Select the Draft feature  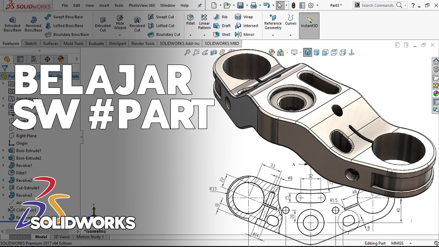[222, 26]
